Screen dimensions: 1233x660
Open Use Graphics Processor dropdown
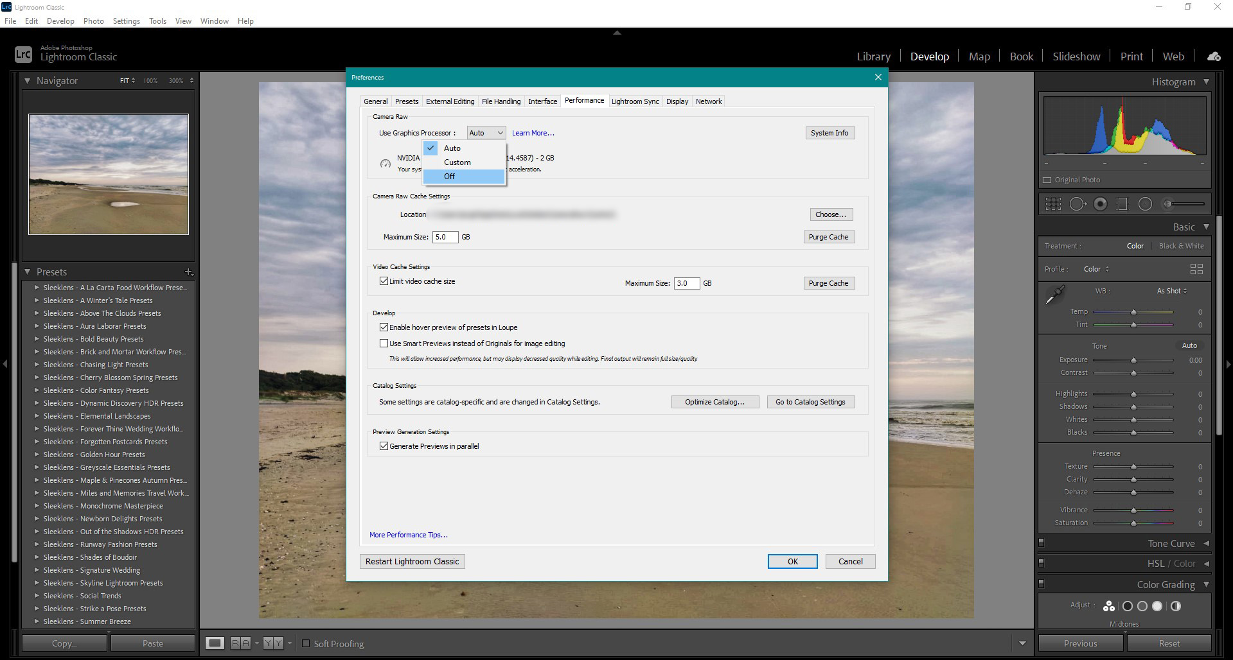pyautogui.click(x=486, y=133)
